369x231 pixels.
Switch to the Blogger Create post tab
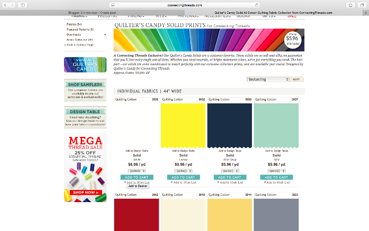(x=92, y=13)
